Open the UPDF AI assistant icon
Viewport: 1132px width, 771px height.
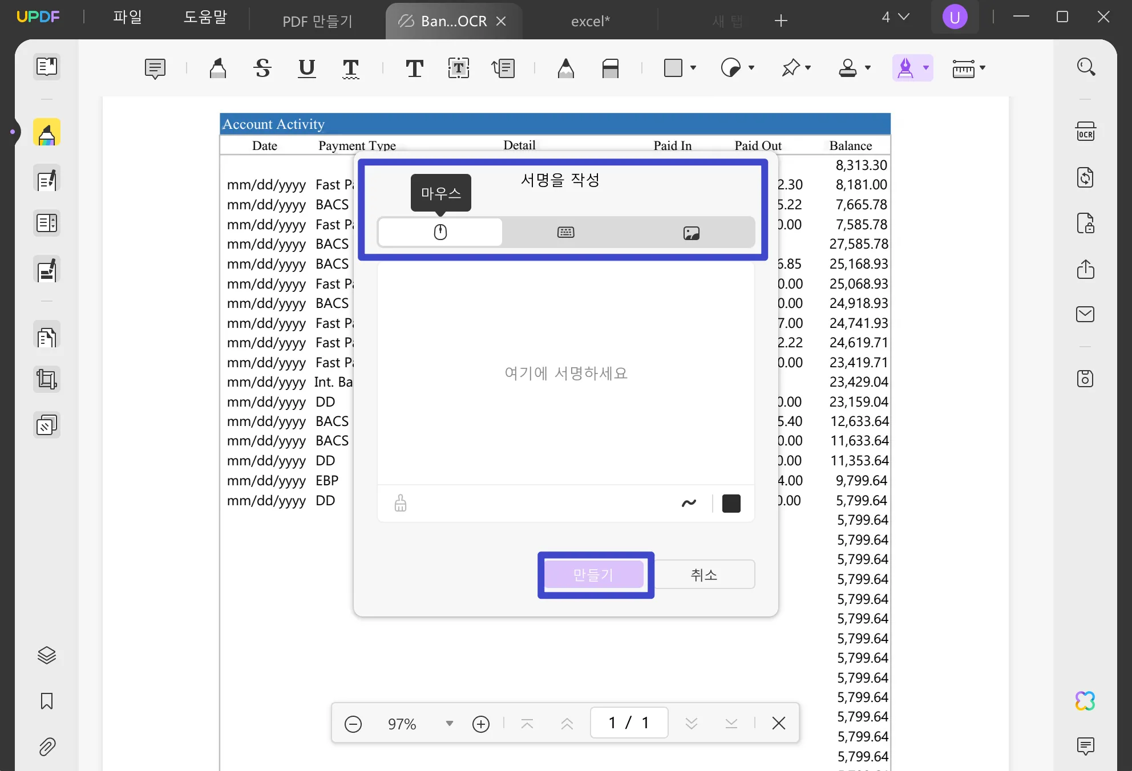click(x=1086, y=701)
